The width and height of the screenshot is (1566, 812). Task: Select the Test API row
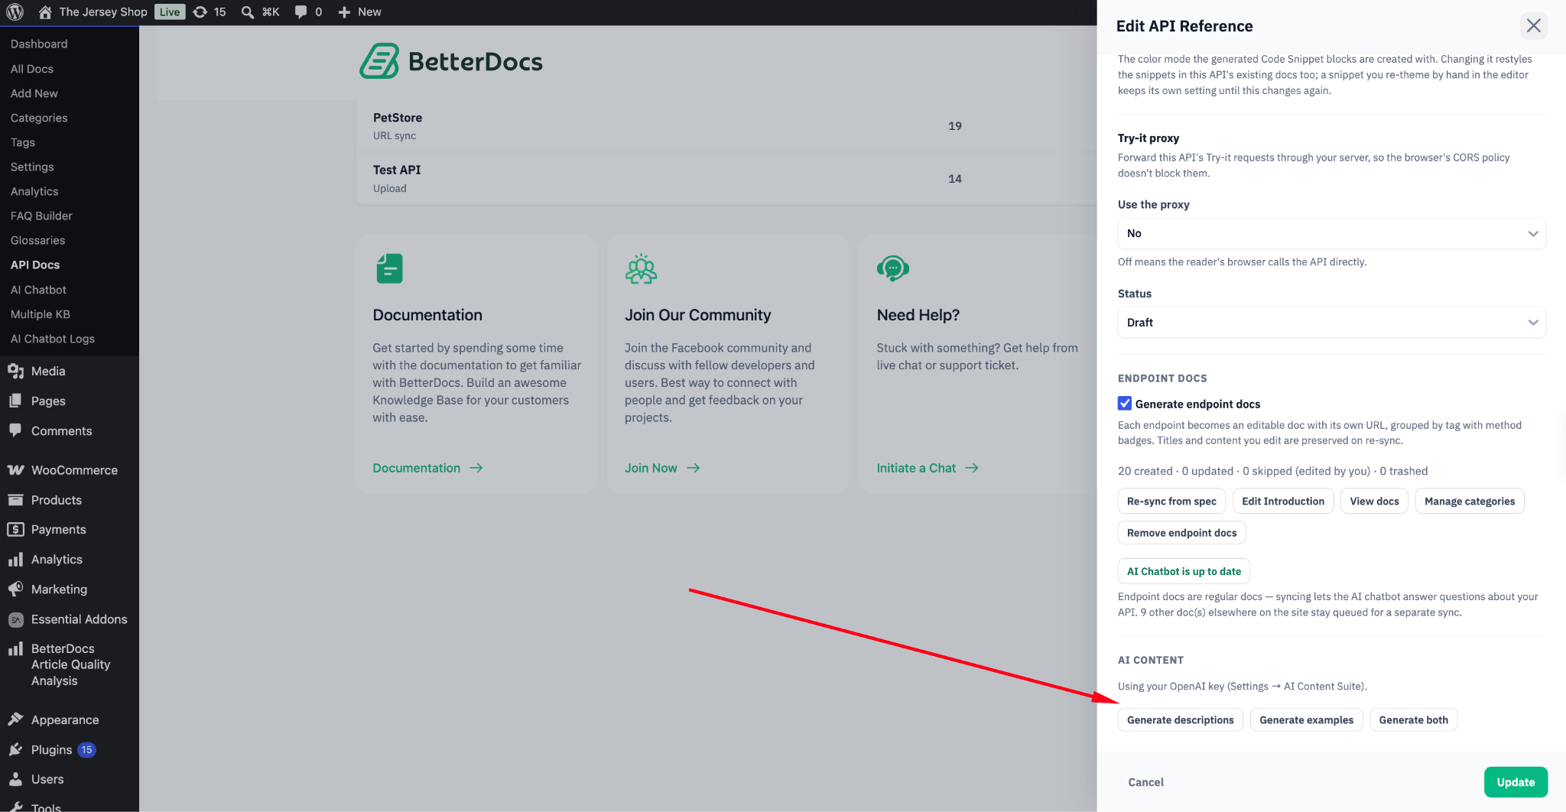(x=726, y=179)
